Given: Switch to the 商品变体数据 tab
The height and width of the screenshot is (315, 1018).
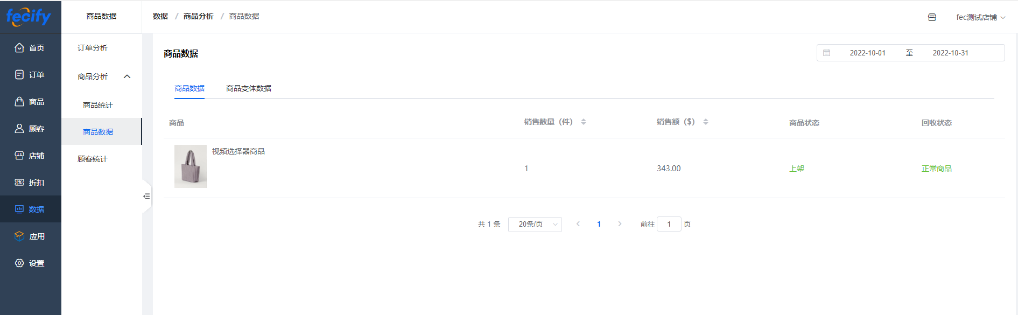Looking at the screenshot, I should pyautogui.click(x=249, y=88).
